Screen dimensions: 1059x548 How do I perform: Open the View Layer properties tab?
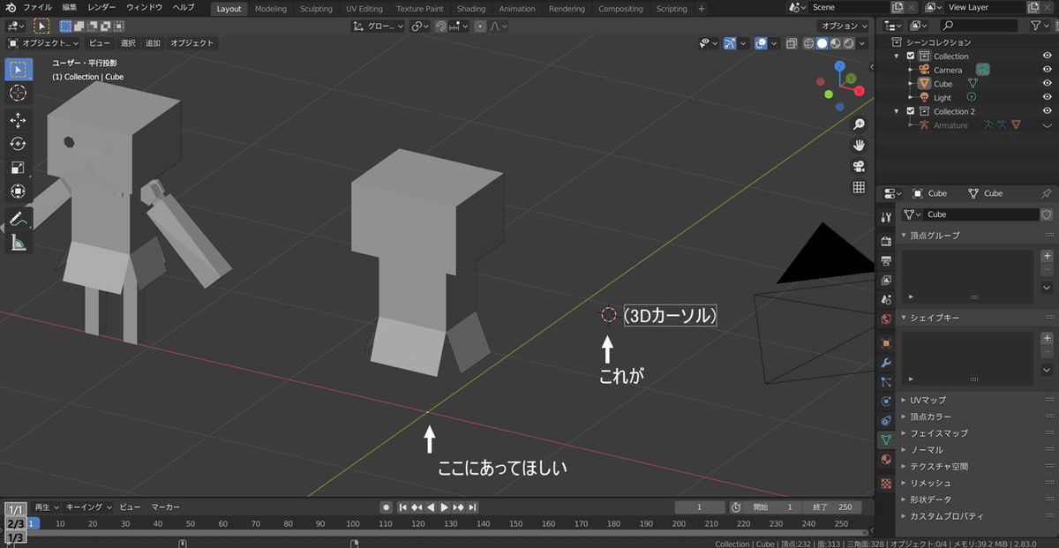886,280
